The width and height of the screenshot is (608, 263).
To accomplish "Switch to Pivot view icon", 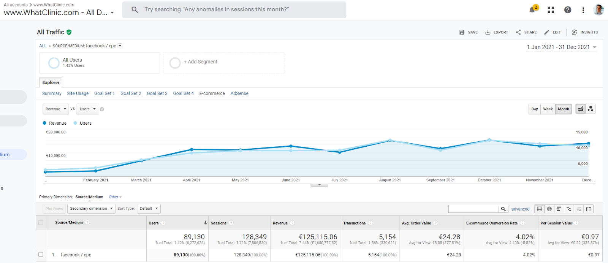I will [x=589, y=209].
